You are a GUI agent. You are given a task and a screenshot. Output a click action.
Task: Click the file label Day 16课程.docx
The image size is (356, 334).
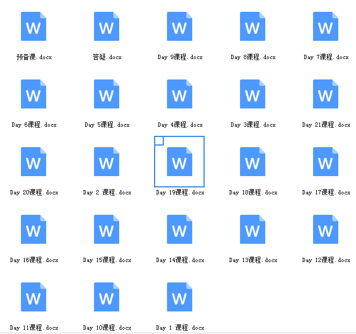pyautogui.click(x=34, y=260)
